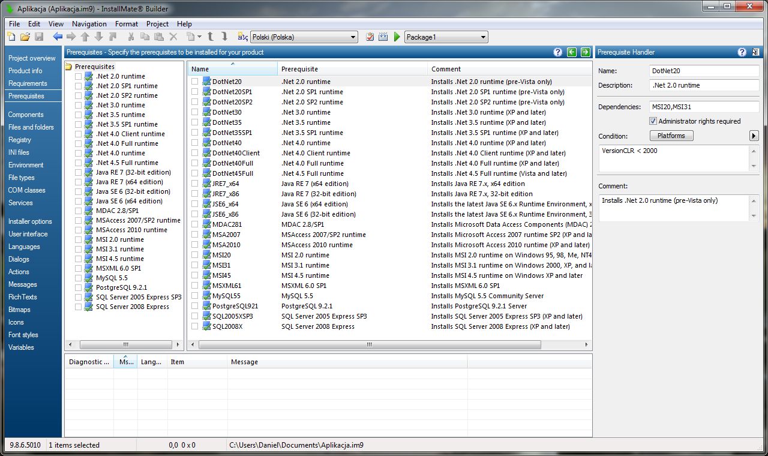This screenshot has width=768, height=456.
Task: Open the Package1 dropdown
Action: pyautogui.click(x=446, y=37)
